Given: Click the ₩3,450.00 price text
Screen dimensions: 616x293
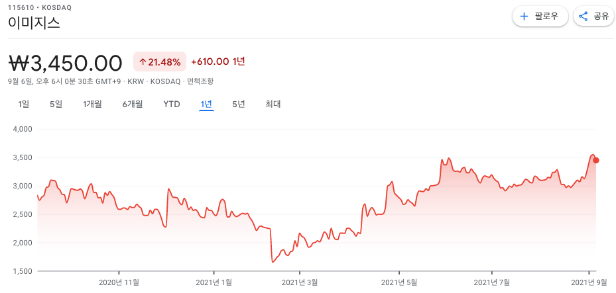Looking at the screenshot, I should (x=65, y=63).
